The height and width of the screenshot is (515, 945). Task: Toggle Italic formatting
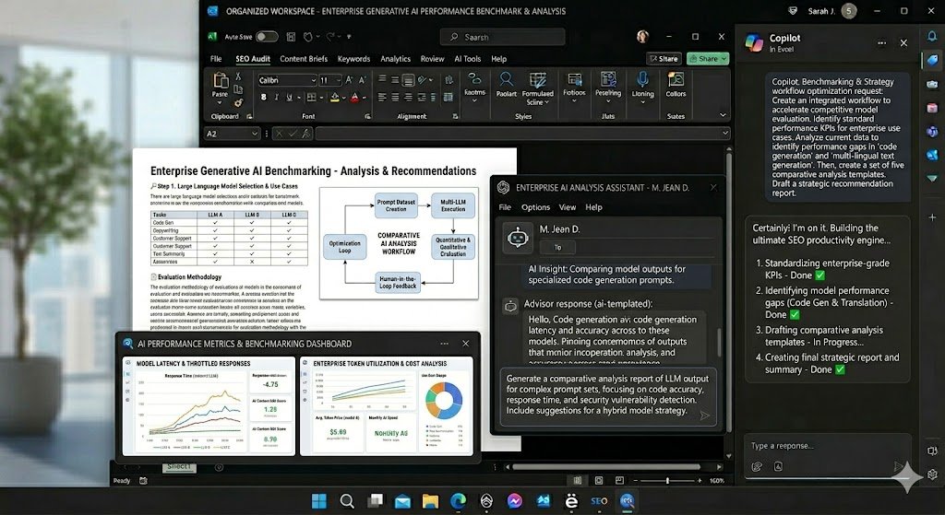coord(276,97)
